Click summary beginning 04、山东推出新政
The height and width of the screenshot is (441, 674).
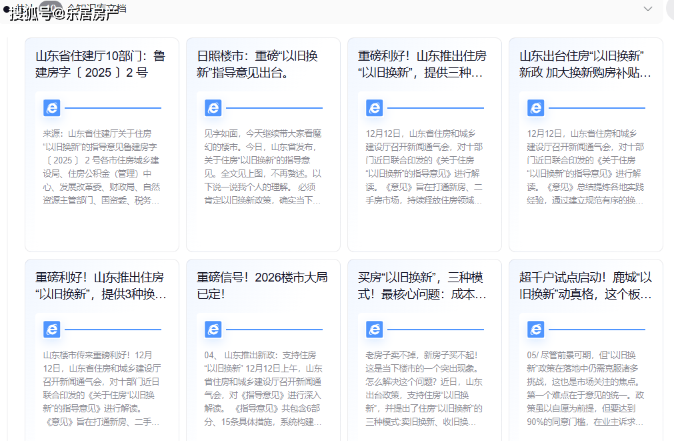[263, 388]
